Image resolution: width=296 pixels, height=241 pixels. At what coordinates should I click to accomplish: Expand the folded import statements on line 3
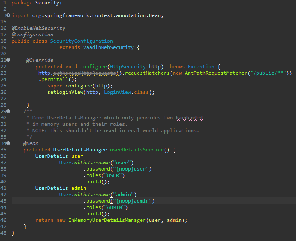click(9, 15)
